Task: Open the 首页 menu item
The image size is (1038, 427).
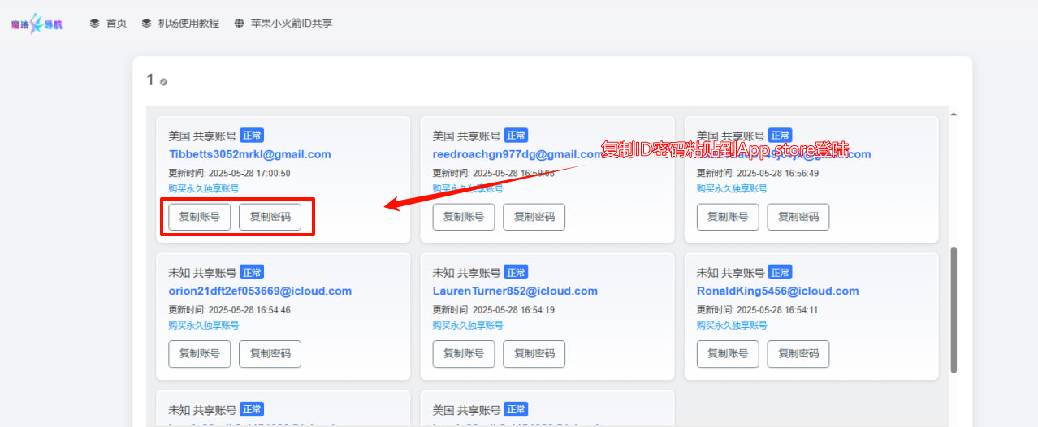Action: click(x=116, y=24)
